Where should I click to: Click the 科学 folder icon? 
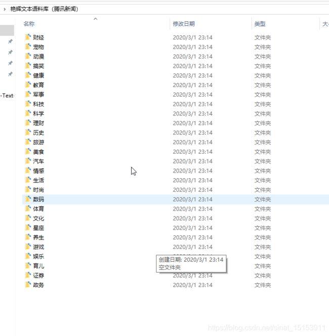(28, 113)
